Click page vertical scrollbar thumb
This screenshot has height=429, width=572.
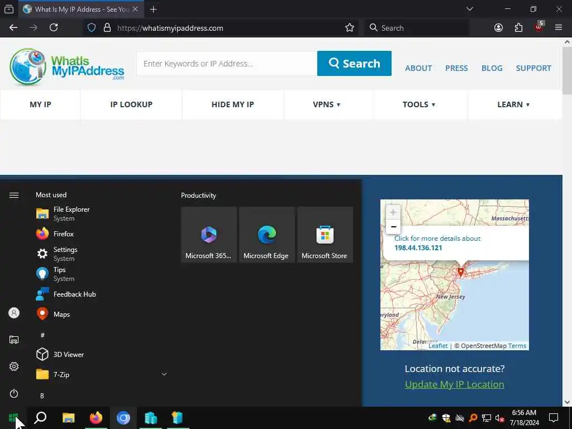click(567, 71)
